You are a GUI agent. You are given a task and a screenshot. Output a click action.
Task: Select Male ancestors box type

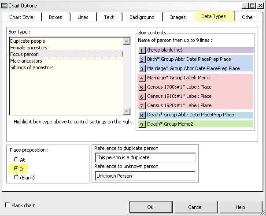66,61
